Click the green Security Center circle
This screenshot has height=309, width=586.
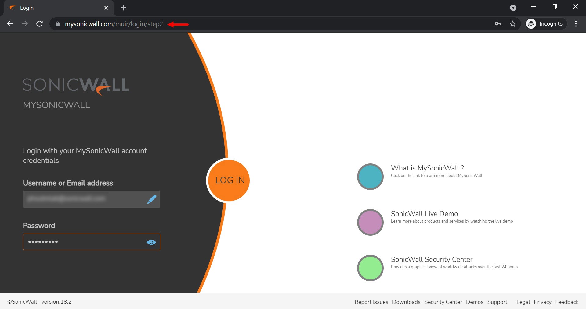click(x=370, y=268)
